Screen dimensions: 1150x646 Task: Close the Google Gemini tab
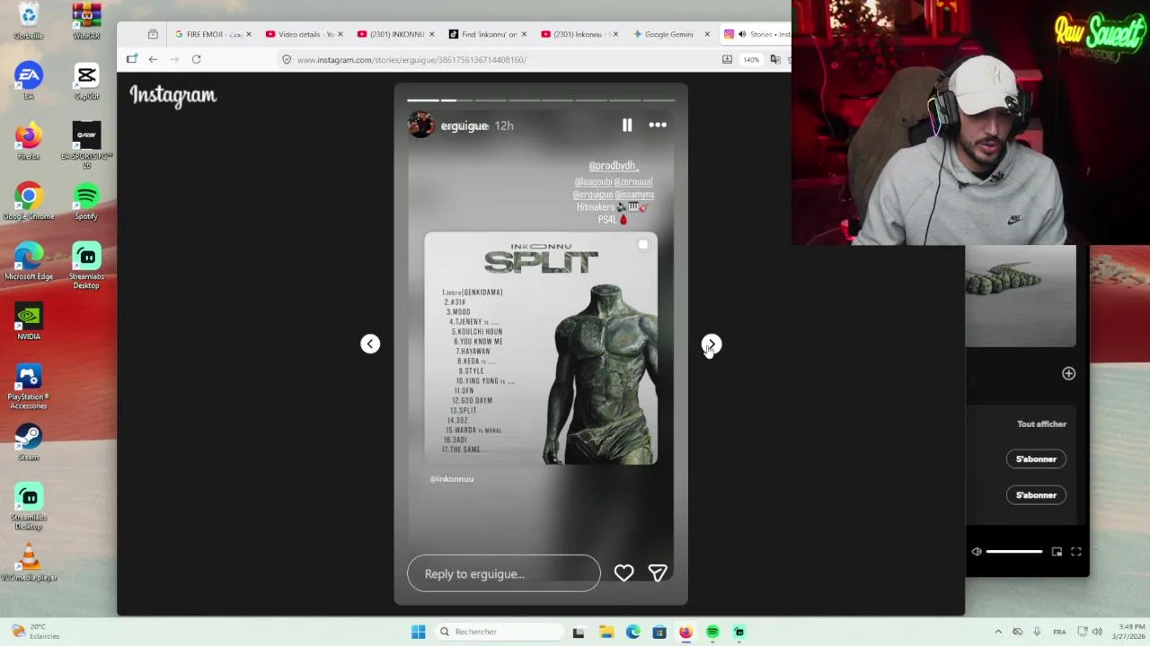[x=707, y=34]
